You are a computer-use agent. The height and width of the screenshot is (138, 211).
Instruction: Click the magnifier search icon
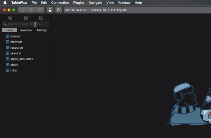[x=5, y=24]
